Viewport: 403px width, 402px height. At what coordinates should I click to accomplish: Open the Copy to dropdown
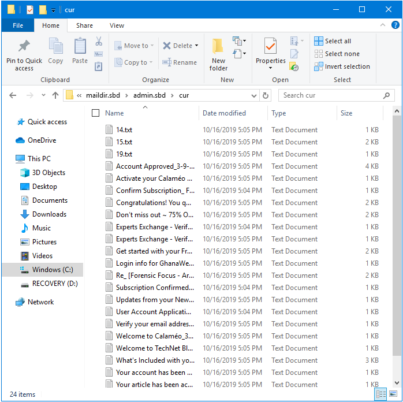(x=133, y=62)
